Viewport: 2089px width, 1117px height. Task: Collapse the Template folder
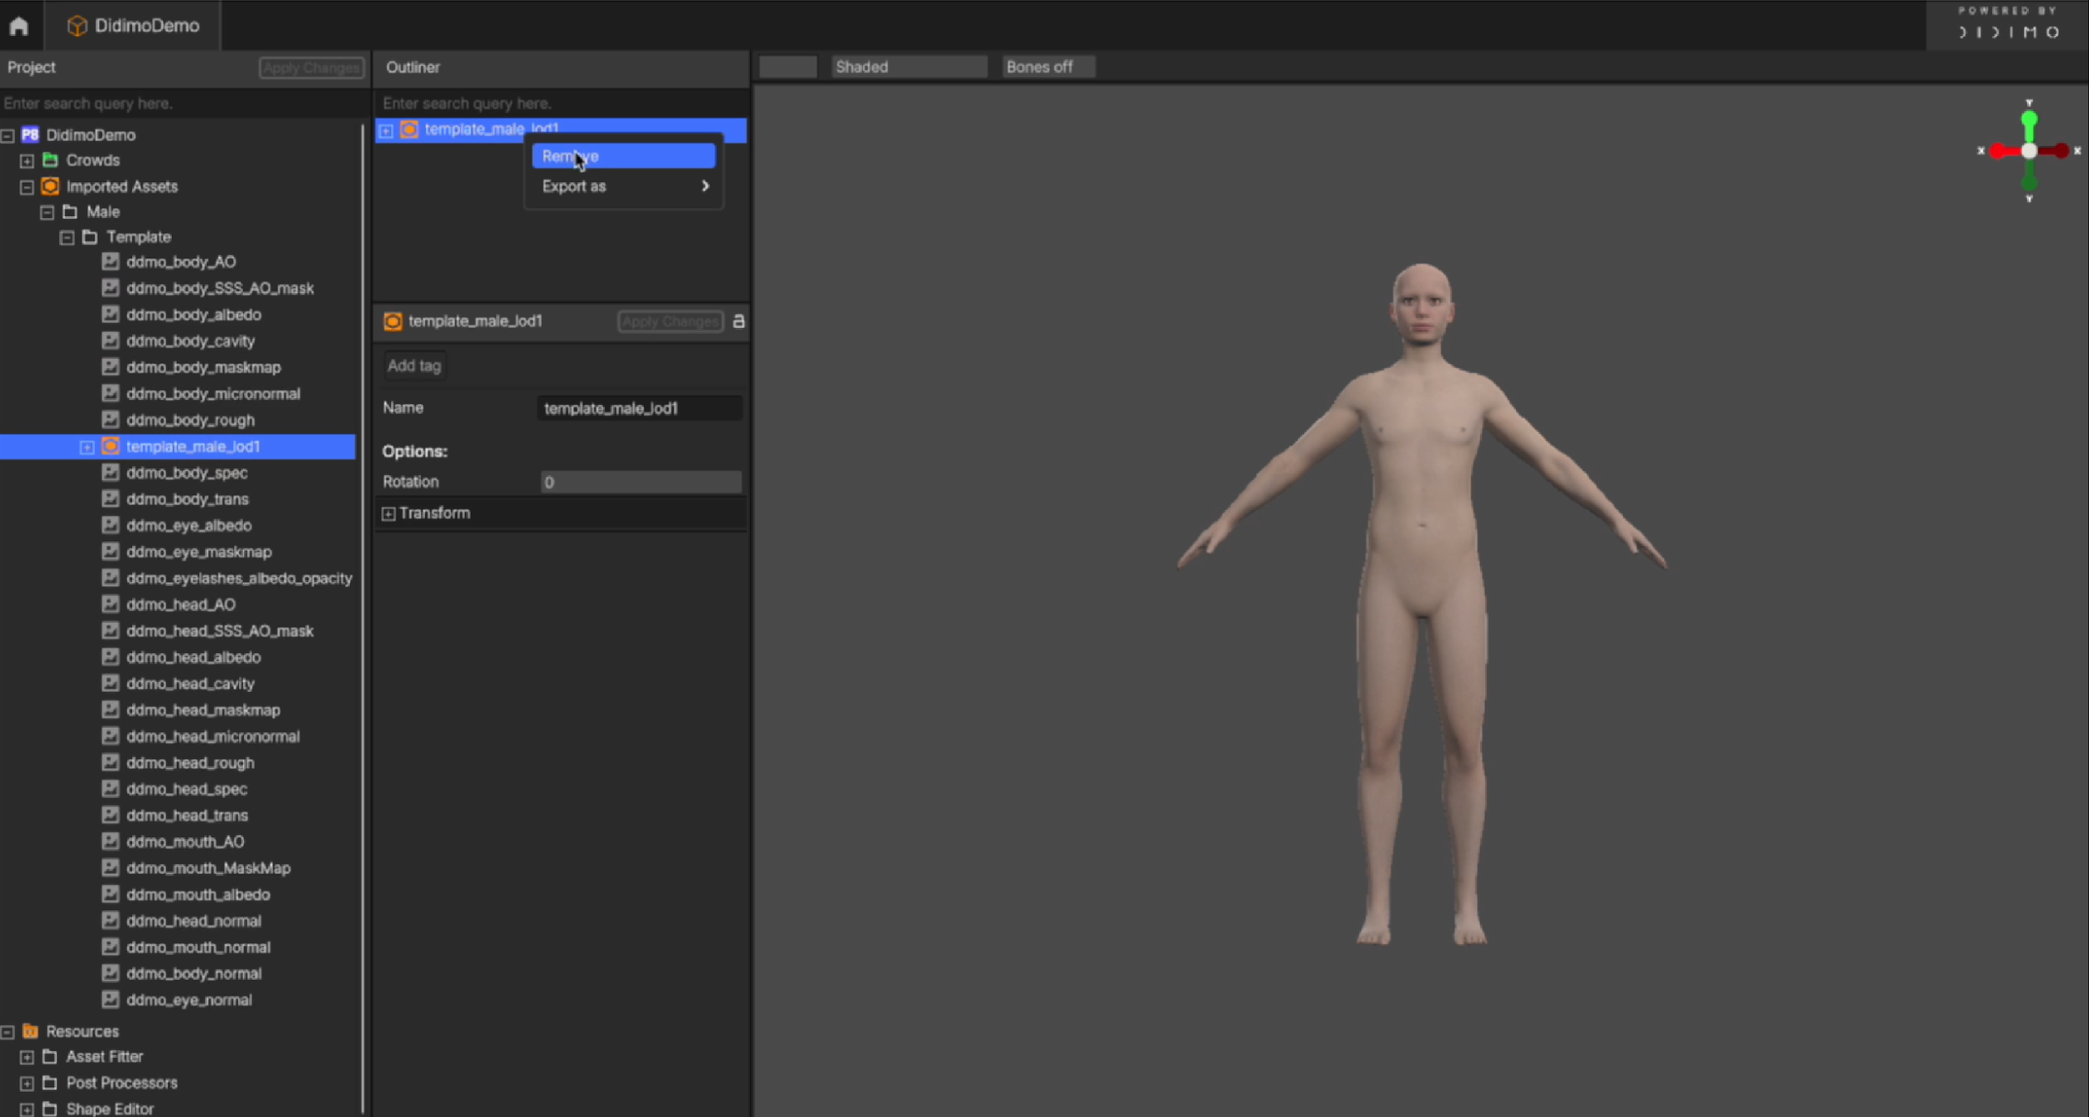tap(67, 238)
